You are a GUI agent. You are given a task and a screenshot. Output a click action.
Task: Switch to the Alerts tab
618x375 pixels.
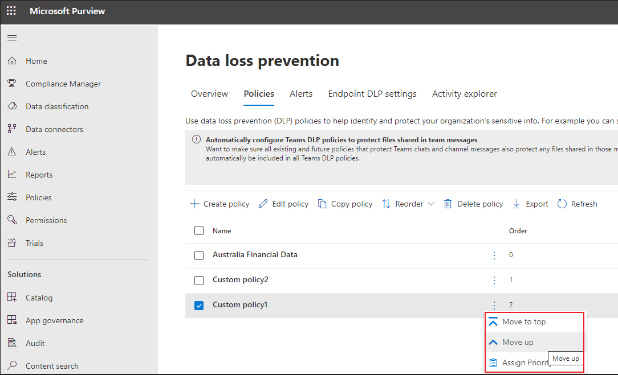(301, 93)
